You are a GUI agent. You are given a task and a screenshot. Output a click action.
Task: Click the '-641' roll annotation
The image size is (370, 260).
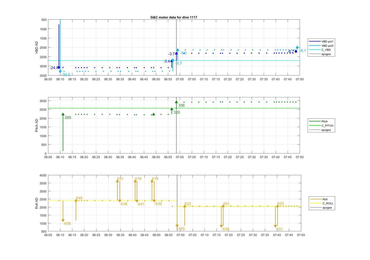(141, 204)
